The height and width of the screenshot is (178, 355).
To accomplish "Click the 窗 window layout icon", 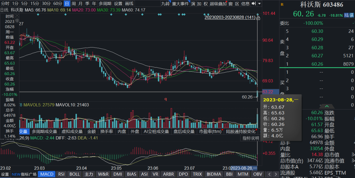I will pos(231,4).
